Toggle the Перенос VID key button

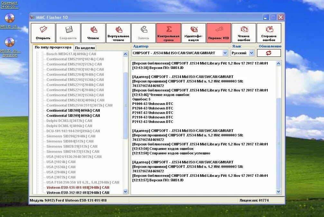tap(218, 33)
